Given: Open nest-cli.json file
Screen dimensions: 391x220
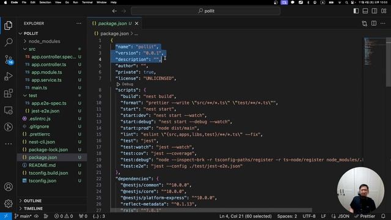Looking at the screenshot, I should coord(42,142).
